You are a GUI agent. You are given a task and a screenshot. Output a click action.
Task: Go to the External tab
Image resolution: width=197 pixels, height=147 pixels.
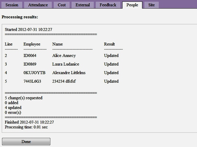[82, 5]
